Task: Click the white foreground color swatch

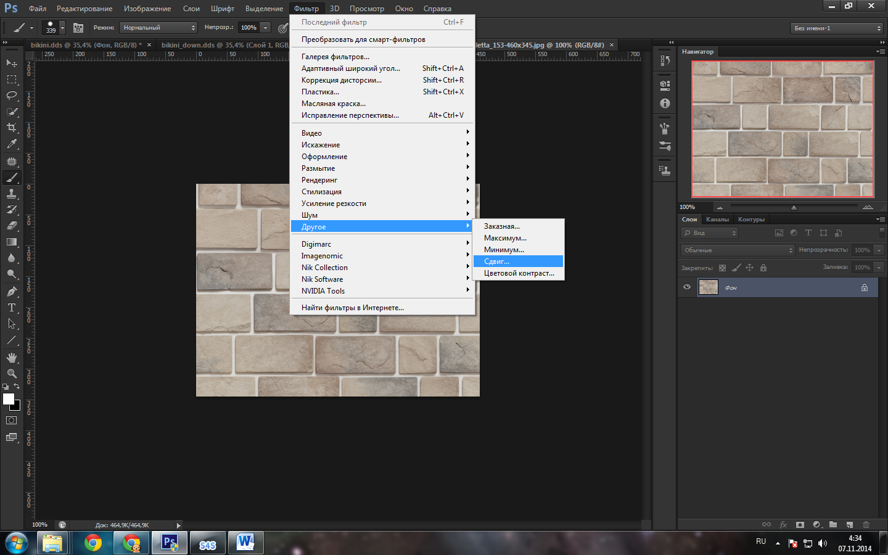Action: (x=8, y=399)
